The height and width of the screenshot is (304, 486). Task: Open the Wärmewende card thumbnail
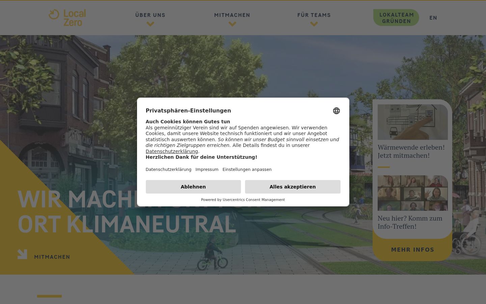click(413, 122)
